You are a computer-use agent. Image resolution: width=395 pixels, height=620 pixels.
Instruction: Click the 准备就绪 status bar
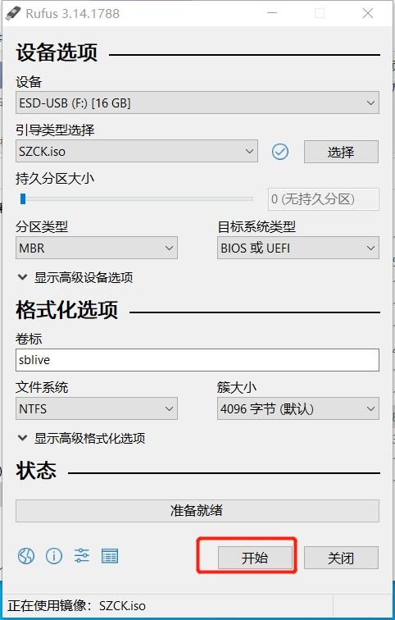(197, 510)
